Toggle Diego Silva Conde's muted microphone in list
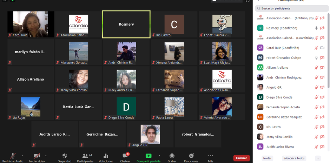Image resolution: width=330 pixels, height=163 pixels. click(x=316, y=97)
